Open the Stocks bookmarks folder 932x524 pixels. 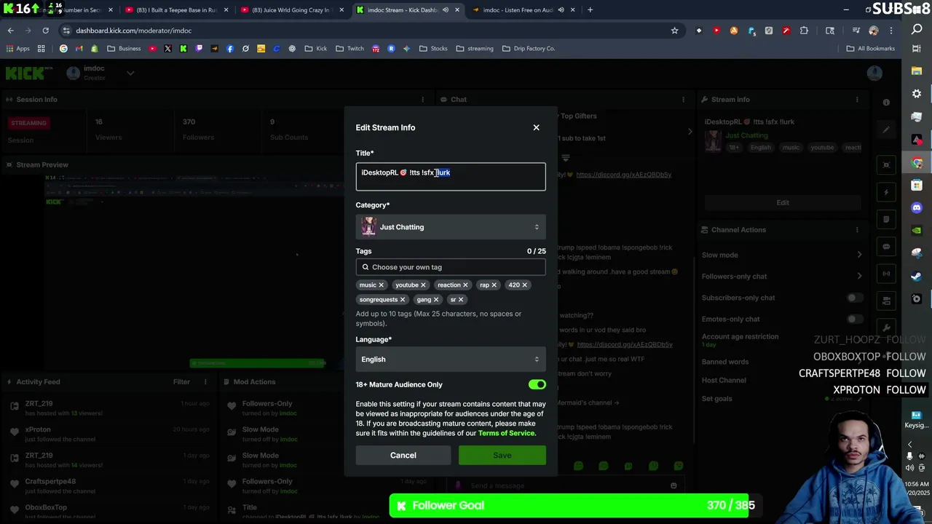pyautogui.click(x=433, y=49)
